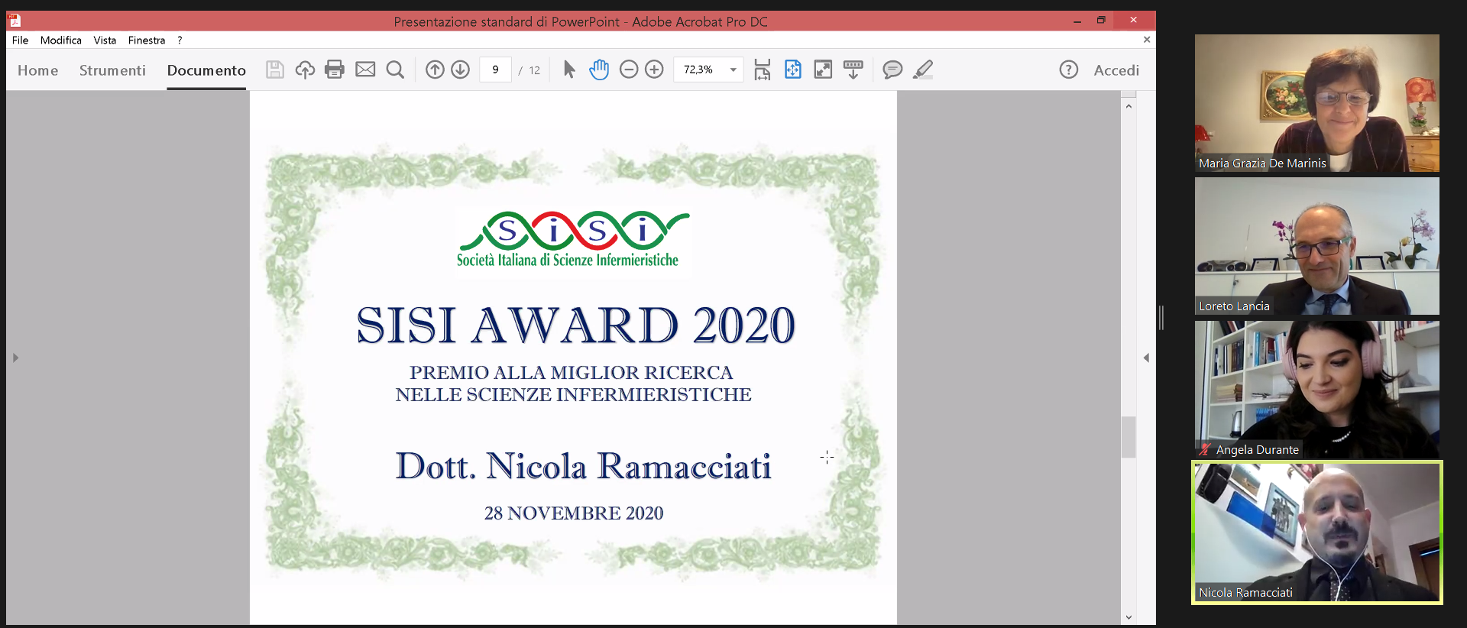Select Loreto Lancia video tile
Image resolution: width=1467 pixels, height=628 pixels.
(x=1317, y=246)
